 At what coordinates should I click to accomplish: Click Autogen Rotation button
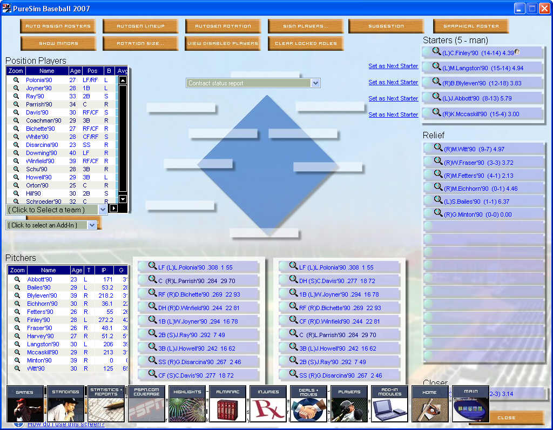click(x=223, y=26)
